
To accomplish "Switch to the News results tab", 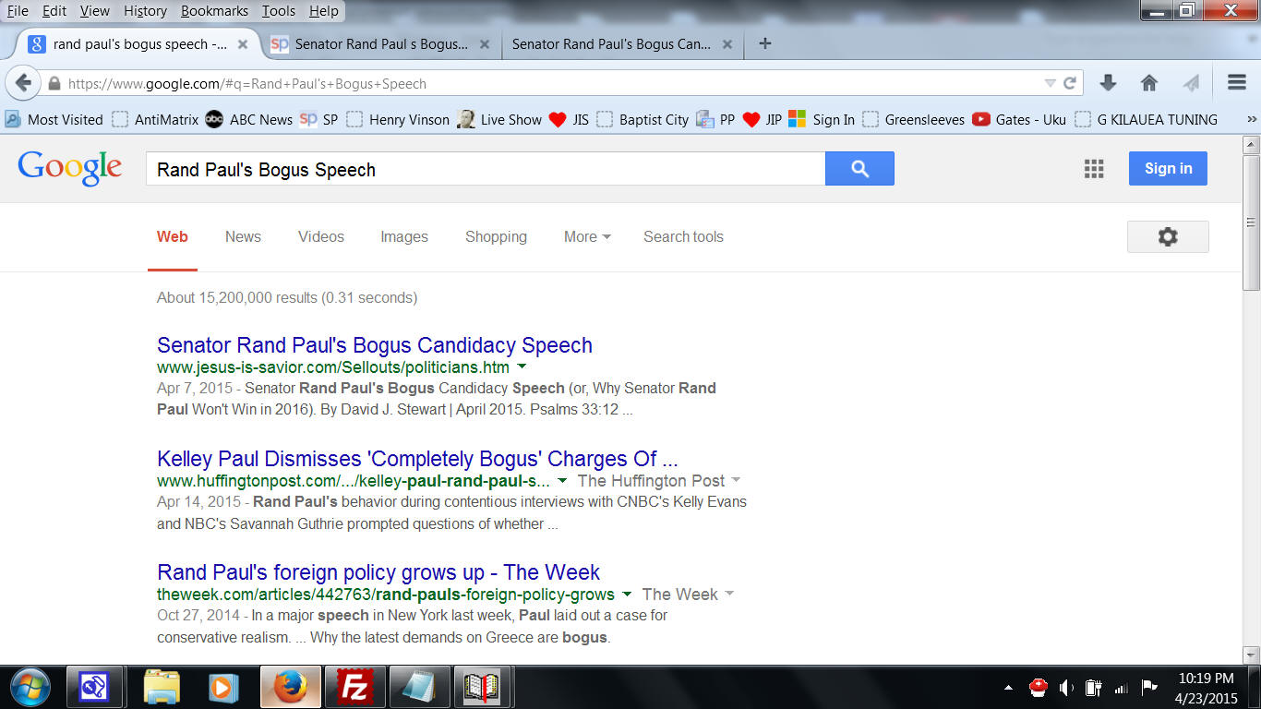I will point(243,237).
